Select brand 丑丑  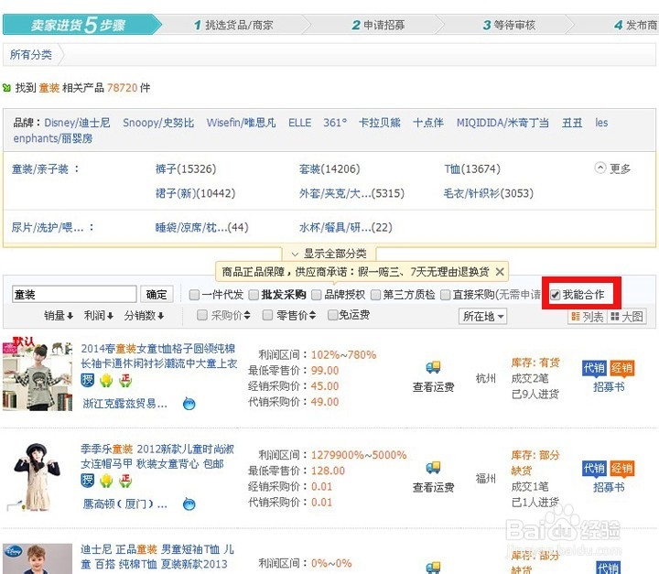[572, 123]
